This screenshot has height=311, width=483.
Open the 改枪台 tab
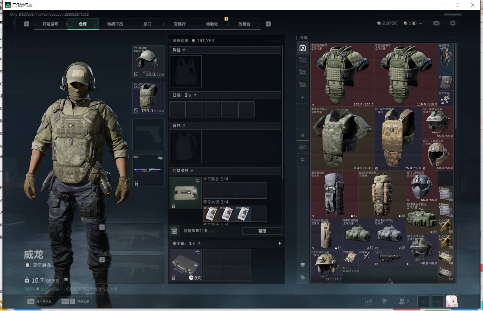tap(244, 24)
